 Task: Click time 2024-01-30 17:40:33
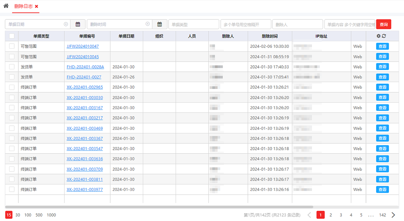[270, 67]
